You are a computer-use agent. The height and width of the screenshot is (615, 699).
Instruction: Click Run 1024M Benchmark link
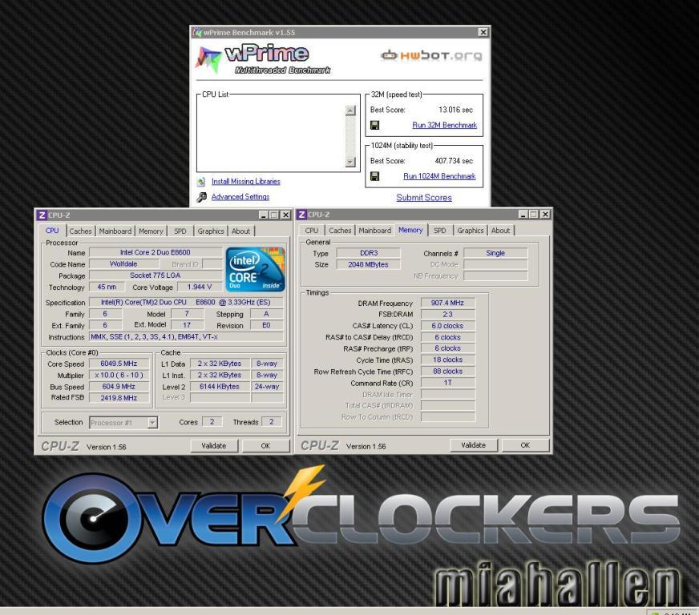pos(439,176)
